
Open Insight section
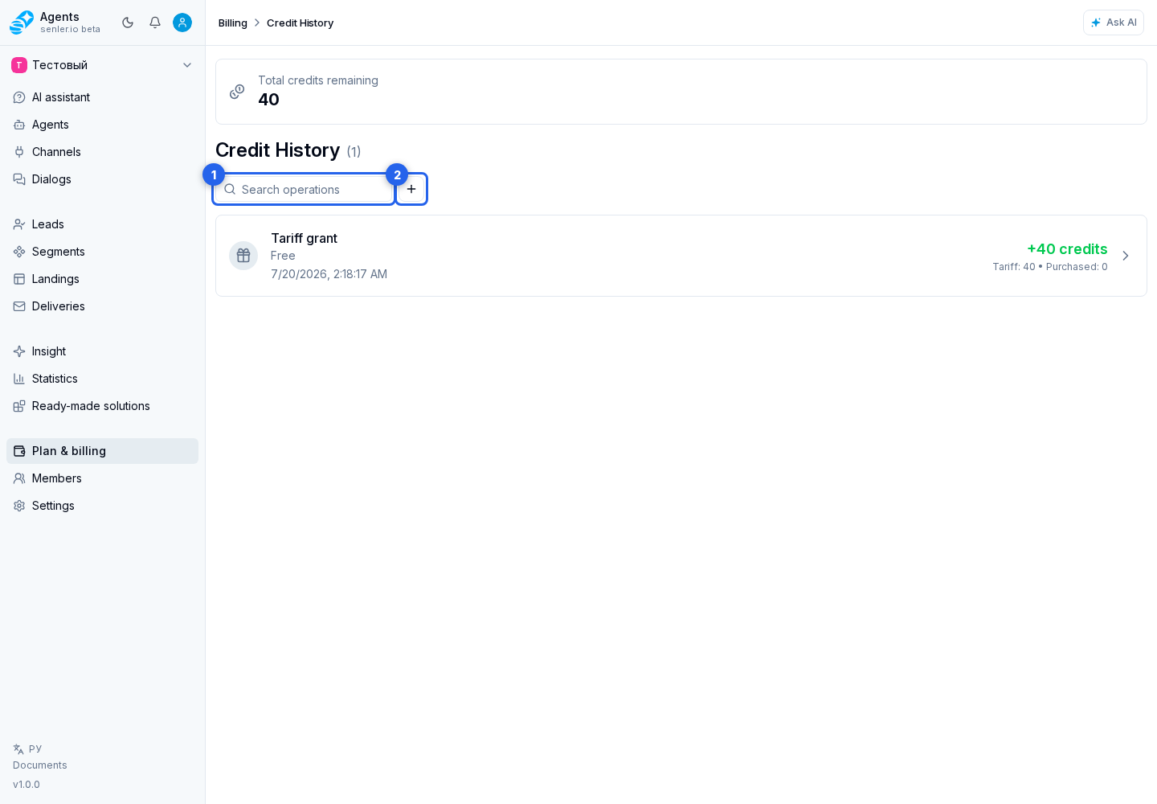click(102, 351)
